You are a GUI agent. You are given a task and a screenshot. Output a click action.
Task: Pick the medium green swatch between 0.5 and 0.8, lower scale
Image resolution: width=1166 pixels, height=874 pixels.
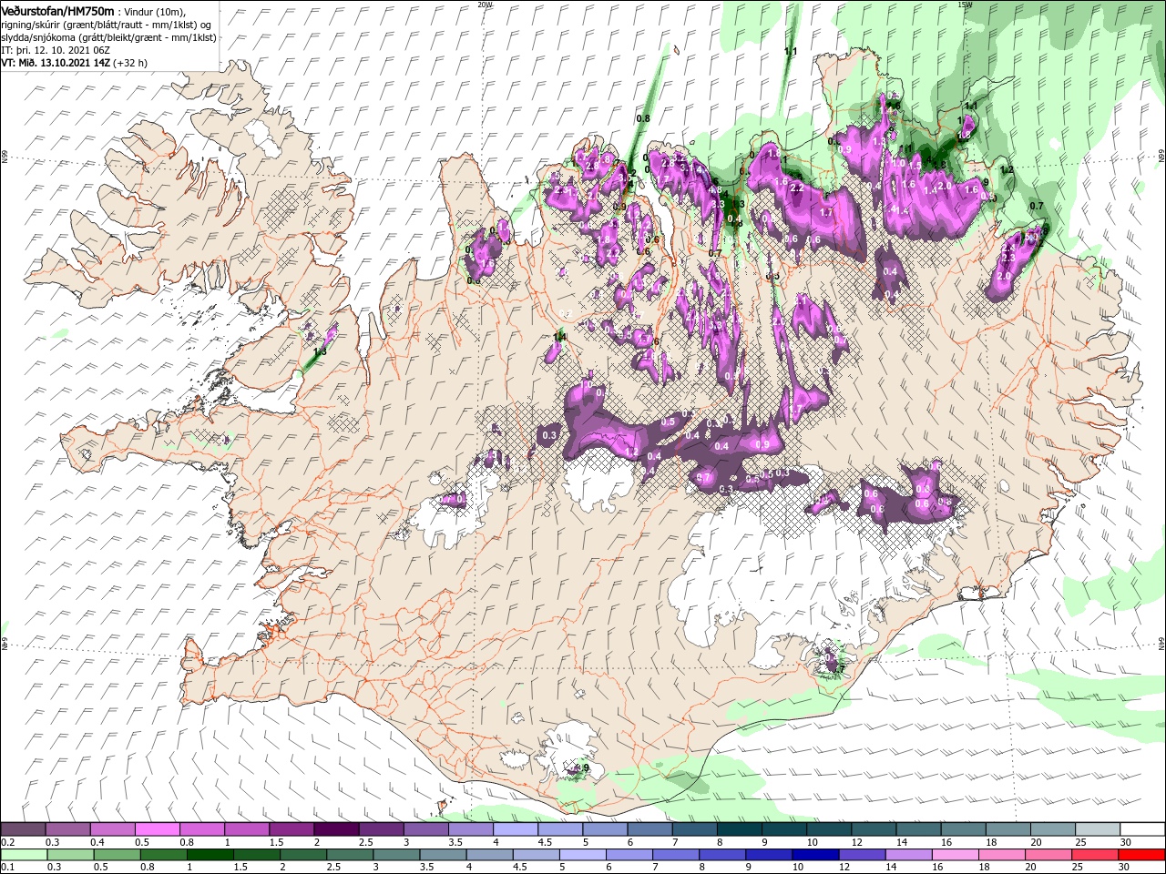[117, 855]
